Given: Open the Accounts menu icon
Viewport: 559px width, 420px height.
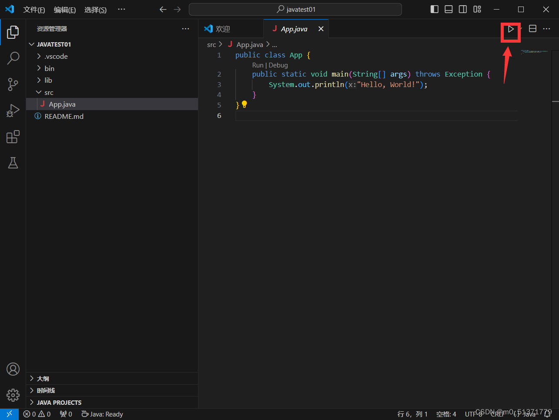Looking at the screenshot, I should (x=13, y=369).
